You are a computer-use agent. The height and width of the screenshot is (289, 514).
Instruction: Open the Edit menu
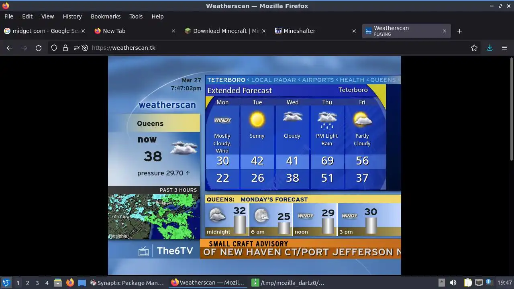pos(27,16)
